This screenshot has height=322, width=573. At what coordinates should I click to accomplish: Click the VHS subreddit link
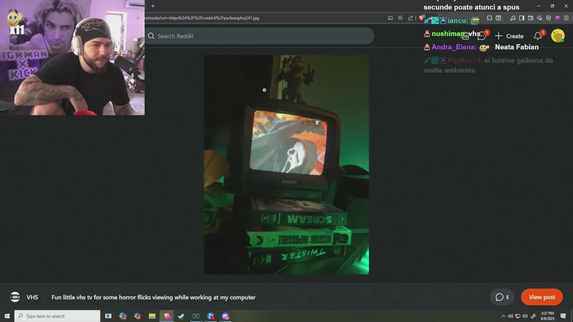coord(32,297)
